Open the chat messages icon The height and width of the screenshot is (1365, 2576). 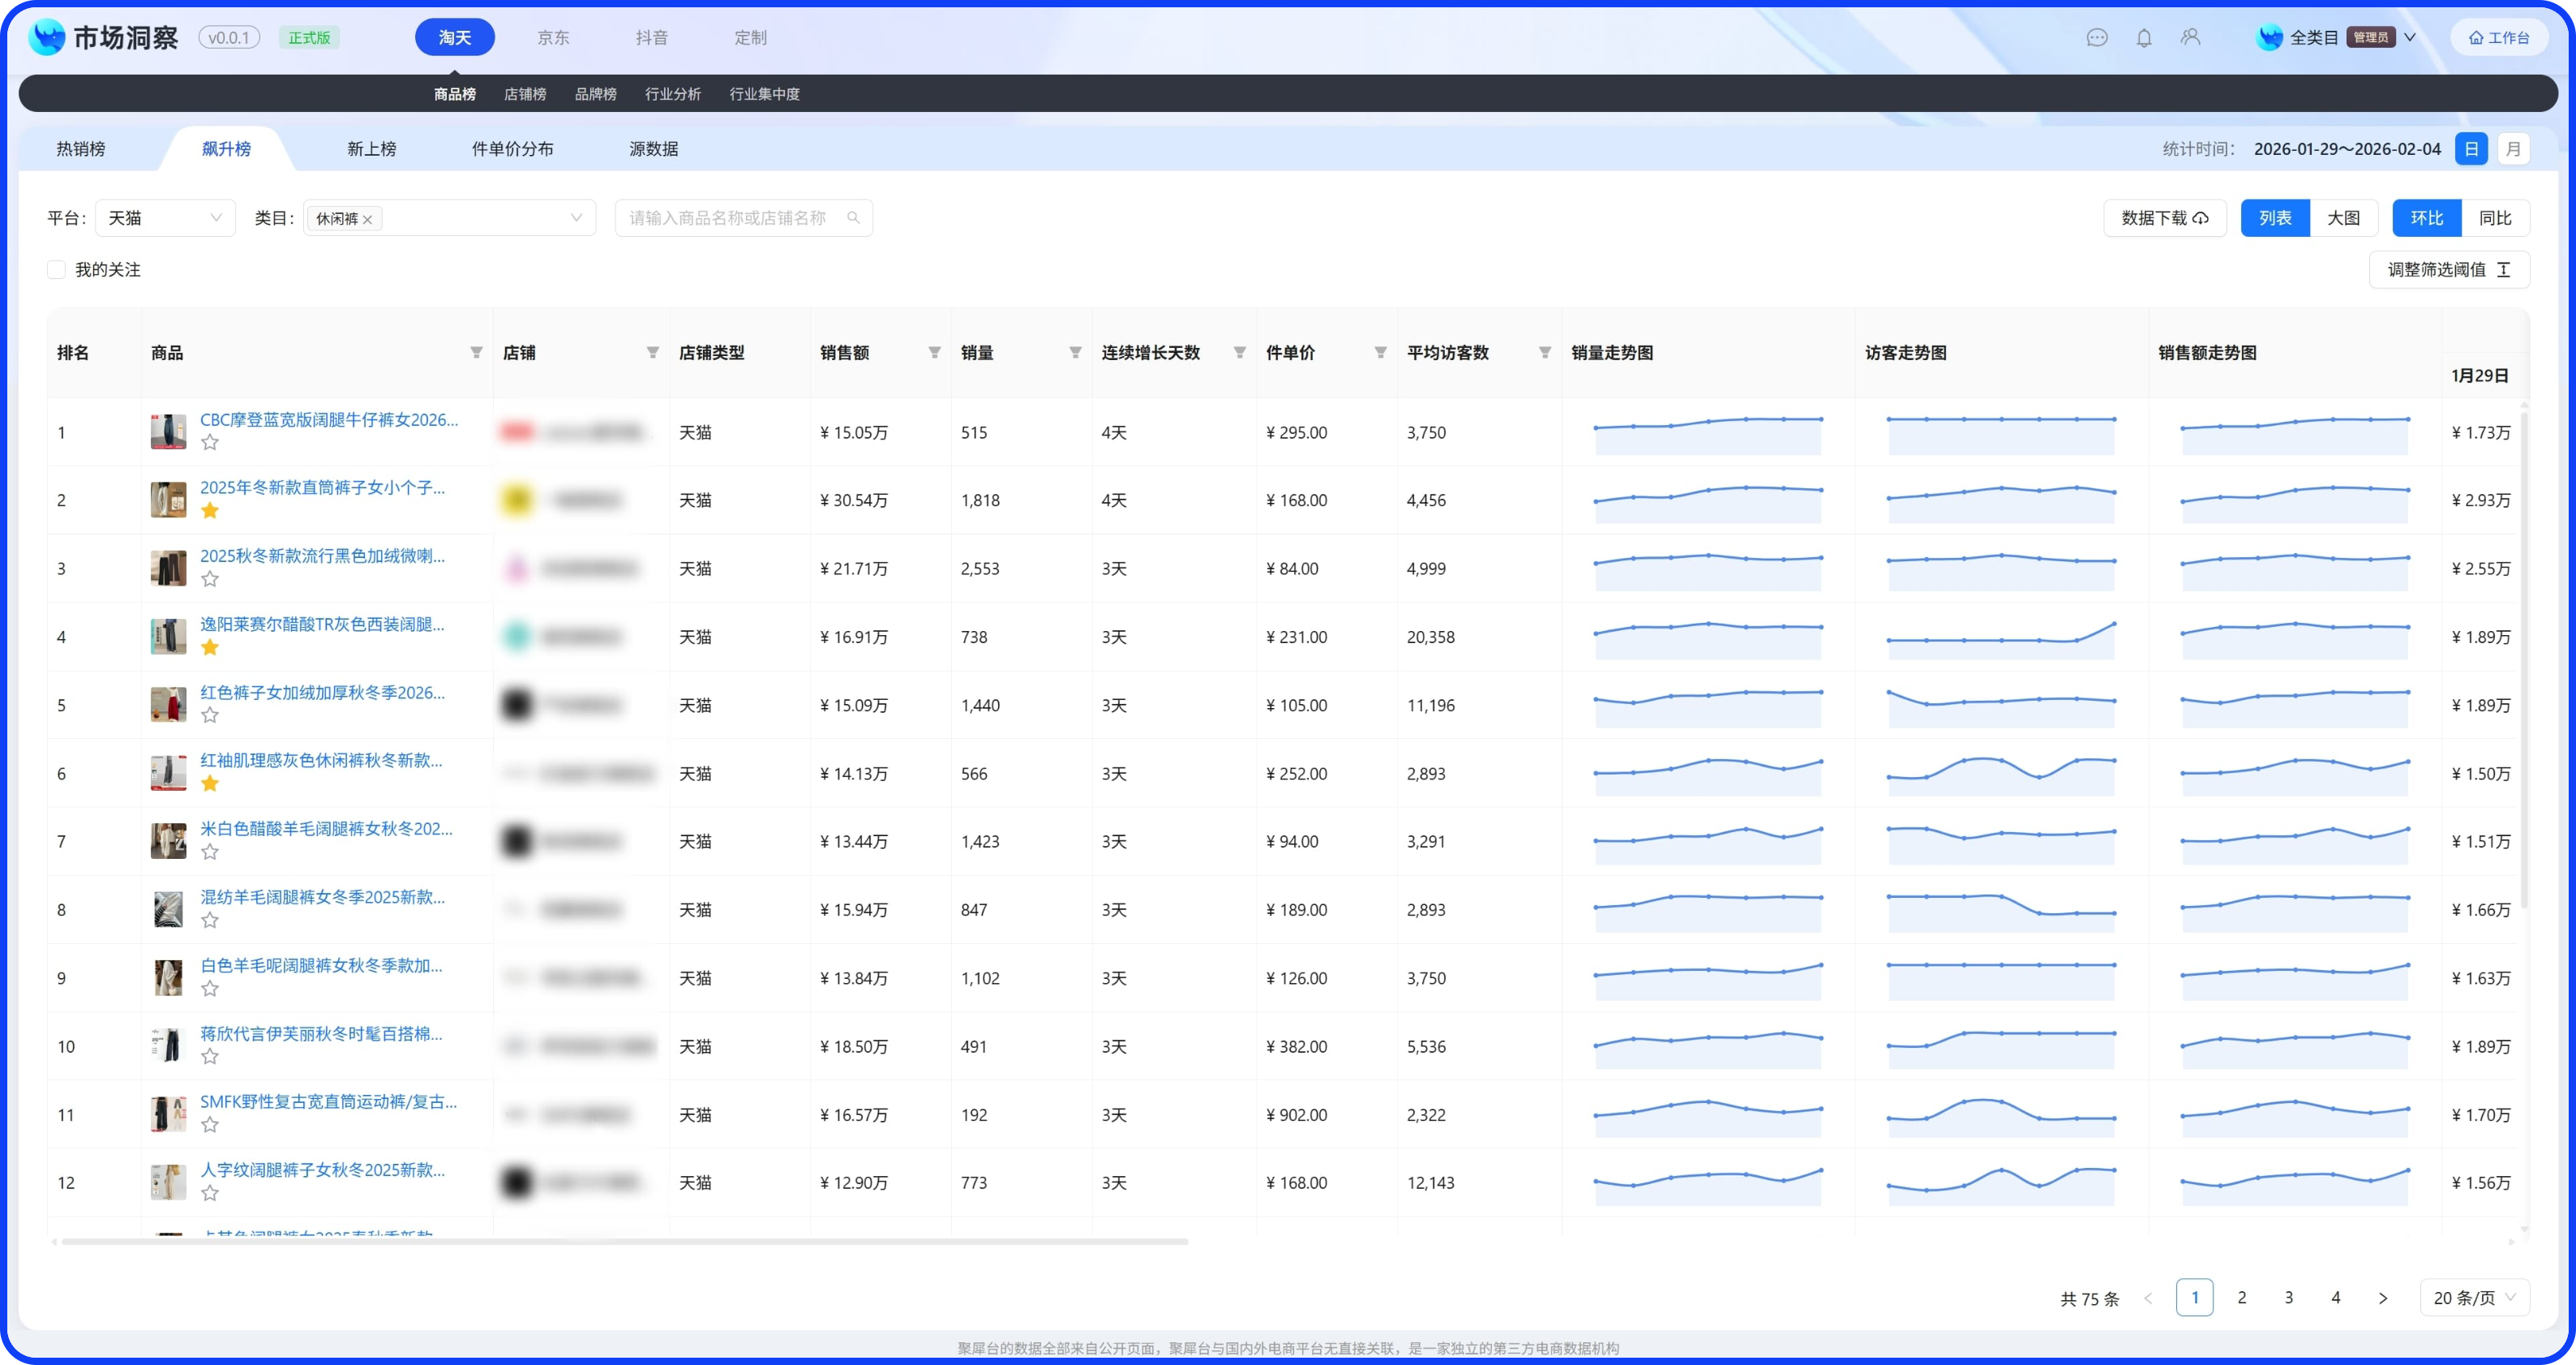[x=2097, y=38]
